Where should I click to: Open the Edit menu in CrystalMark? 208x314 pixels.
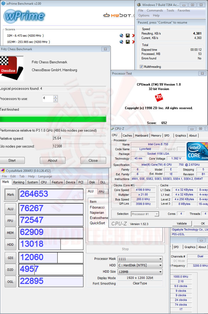13,176
